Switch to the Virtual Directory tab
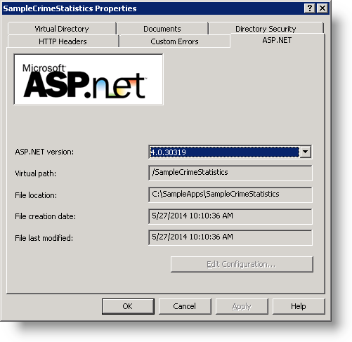 [x=62, y=29]
